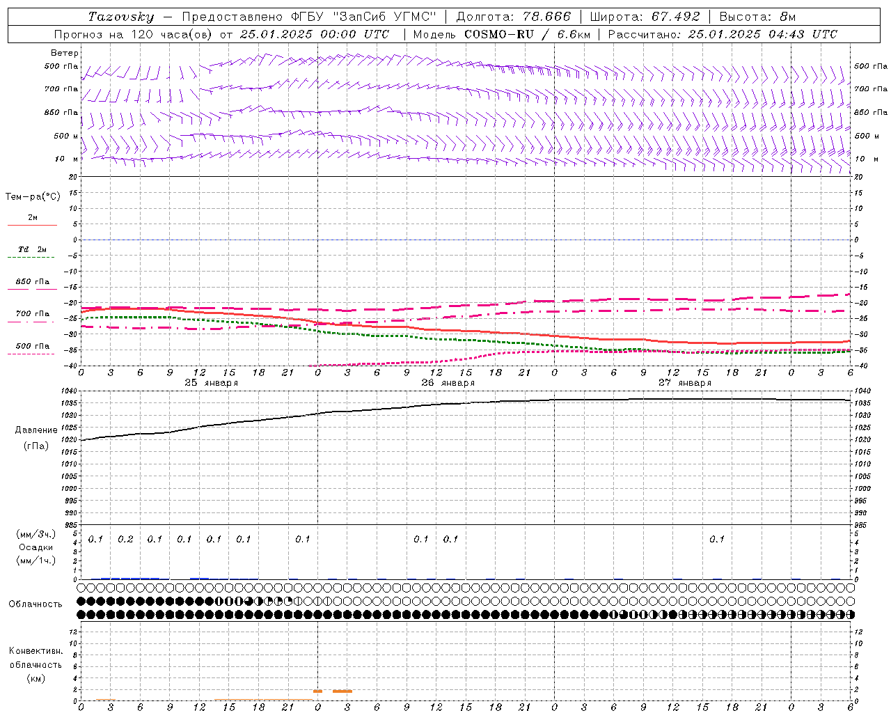Click the "25 января" date label
Screen dimensions: 891x713
(212, 383)
